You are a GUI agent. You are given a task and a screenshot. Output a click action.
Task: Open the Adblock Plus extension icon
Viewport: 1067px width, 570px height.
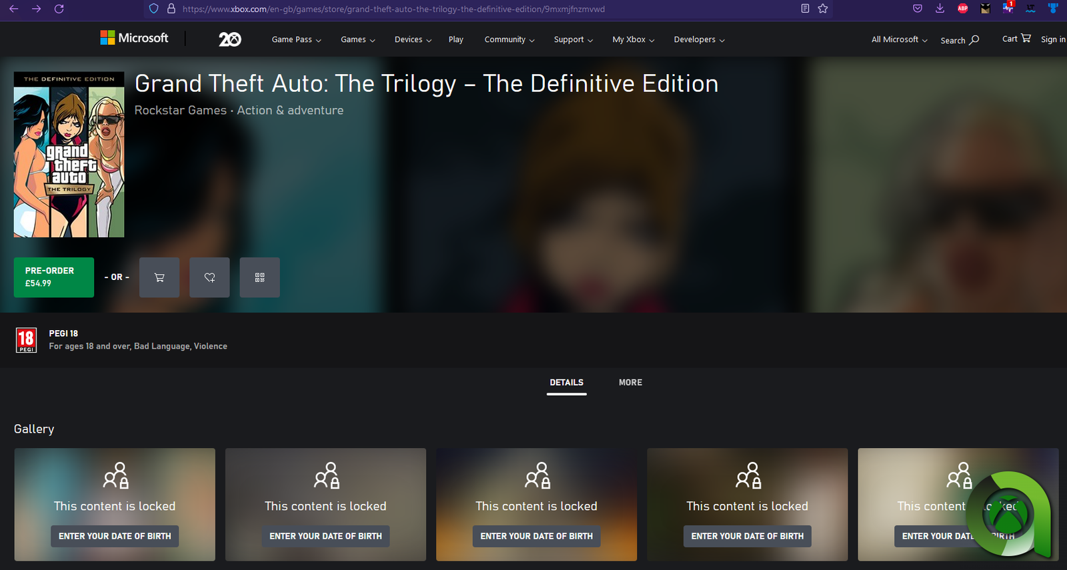point(962,9)
